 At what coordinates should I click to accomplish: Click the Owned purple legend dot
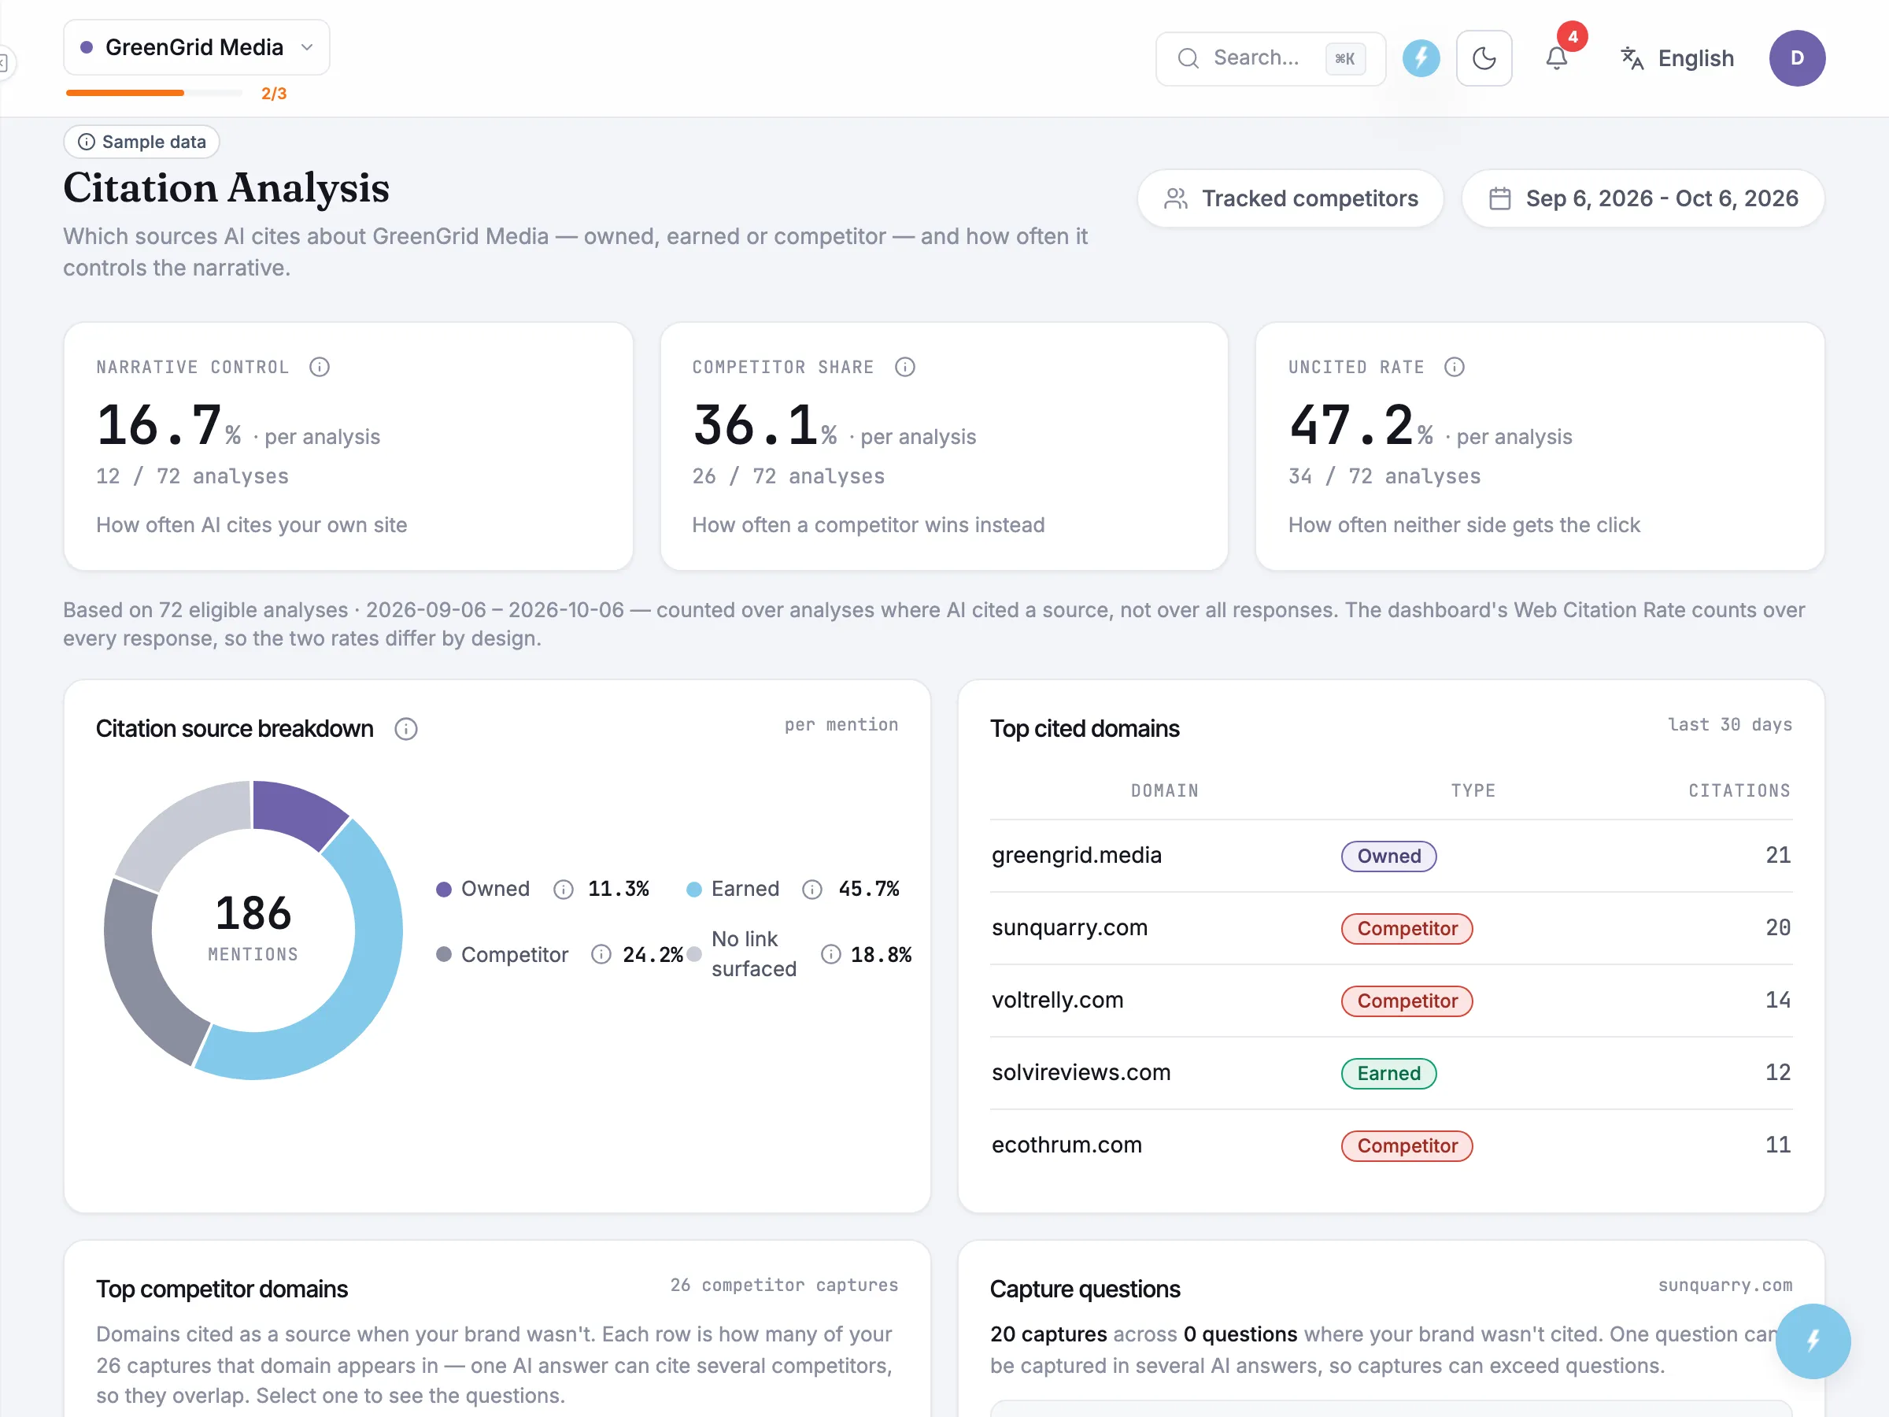pyautogui.click(x=444, y=889)
